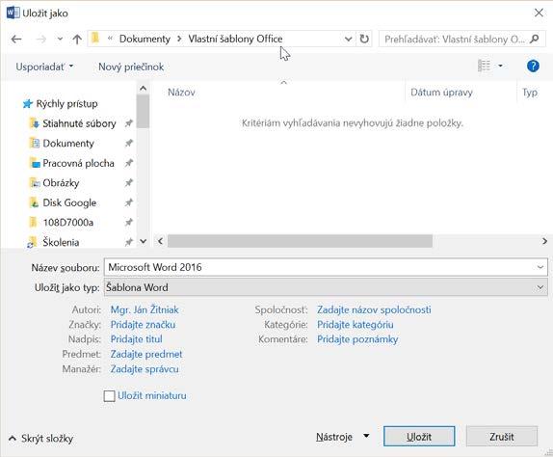Enable the Uložit miniaturu checkbox
This screenshot has width=553, height=457.
(109, 396)
